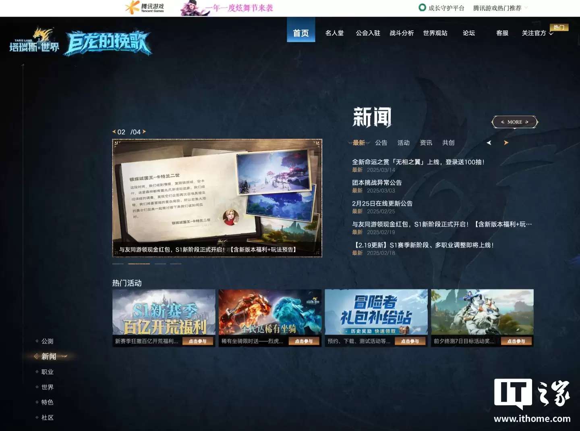Advance carousel with the right orange arrow

(x=144, y=132)
